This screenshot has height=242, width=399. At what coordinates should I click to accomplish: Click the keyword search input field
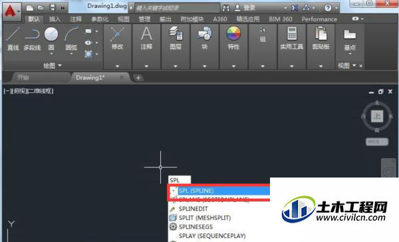(x=178, y=8)
